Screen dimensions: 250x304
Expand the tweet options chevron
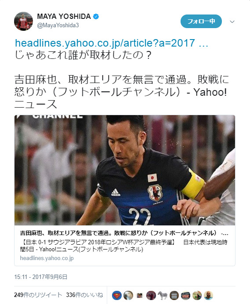click(x=232, y=22)
